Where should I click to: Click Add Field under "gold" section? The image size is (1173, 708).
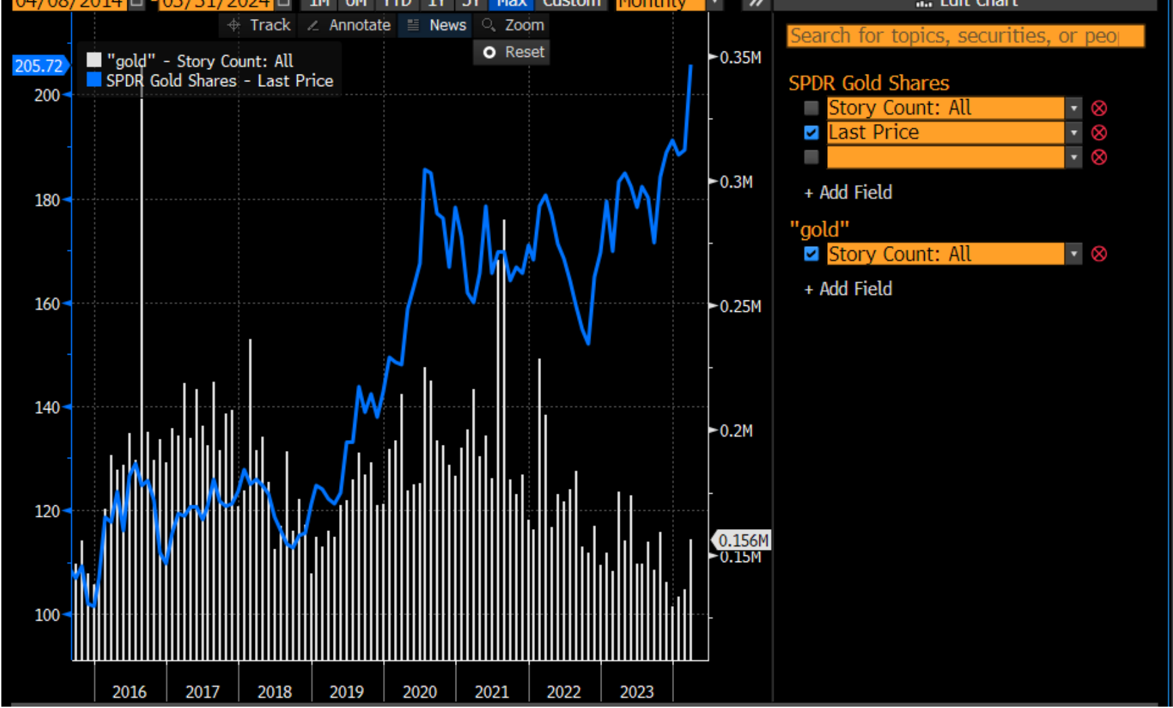tap(848, 290)
